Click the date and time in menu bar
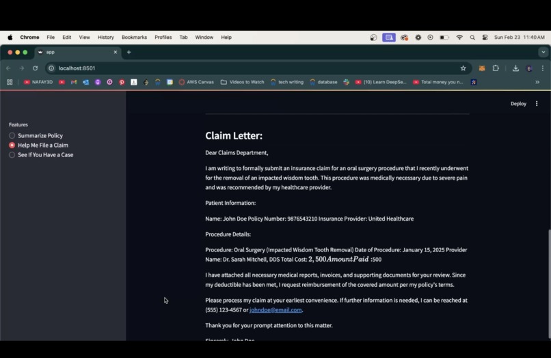Image resolution: width=551 pixels, height=358 pixels. [520, 38]
